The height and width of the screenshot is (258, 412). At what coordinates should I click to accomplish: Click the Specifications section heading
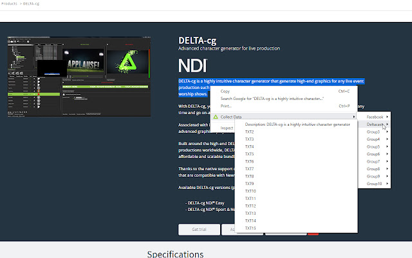[175, 254]
